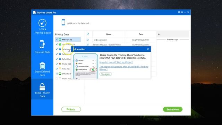Click the phone device icon beside records detected
222x125 pixels.
(x=63, y=22)
